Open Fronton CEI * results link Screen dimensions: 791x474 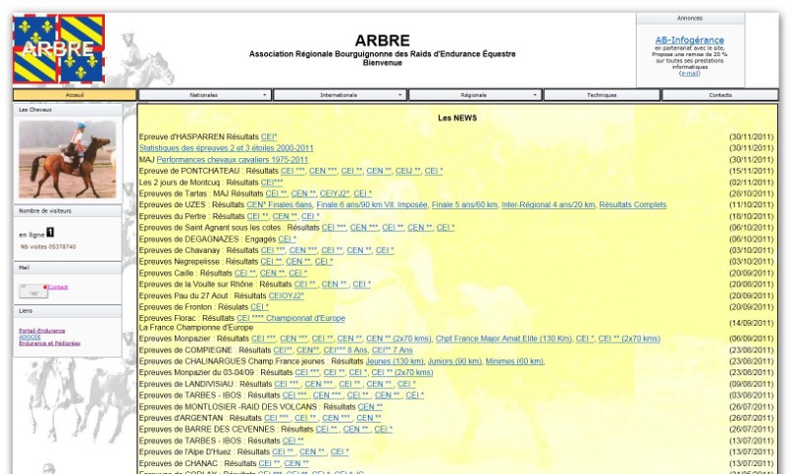click(x=259, y=307)
